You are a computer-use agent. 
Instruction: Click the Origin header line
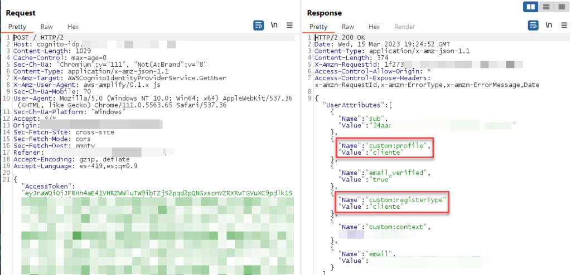(x=88, y=125)
